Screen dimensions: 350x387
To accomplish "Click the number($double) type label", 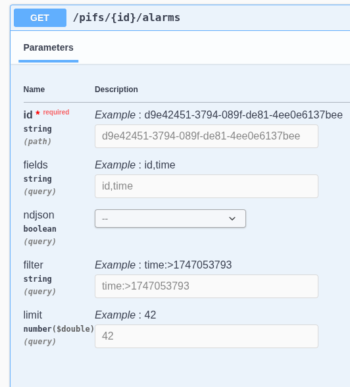I will click(59, 329).
